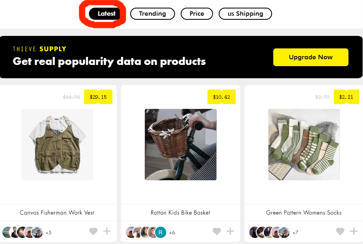Click the $29.15 price tag
363x244 pixels.
coord(98,97)
